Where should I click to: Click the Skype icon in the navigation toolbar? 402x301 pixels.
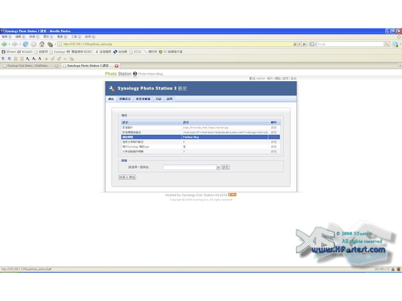point(395,45)
